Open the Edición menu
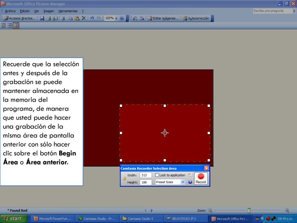The image size is (297, 223). (x=25, y=11)
